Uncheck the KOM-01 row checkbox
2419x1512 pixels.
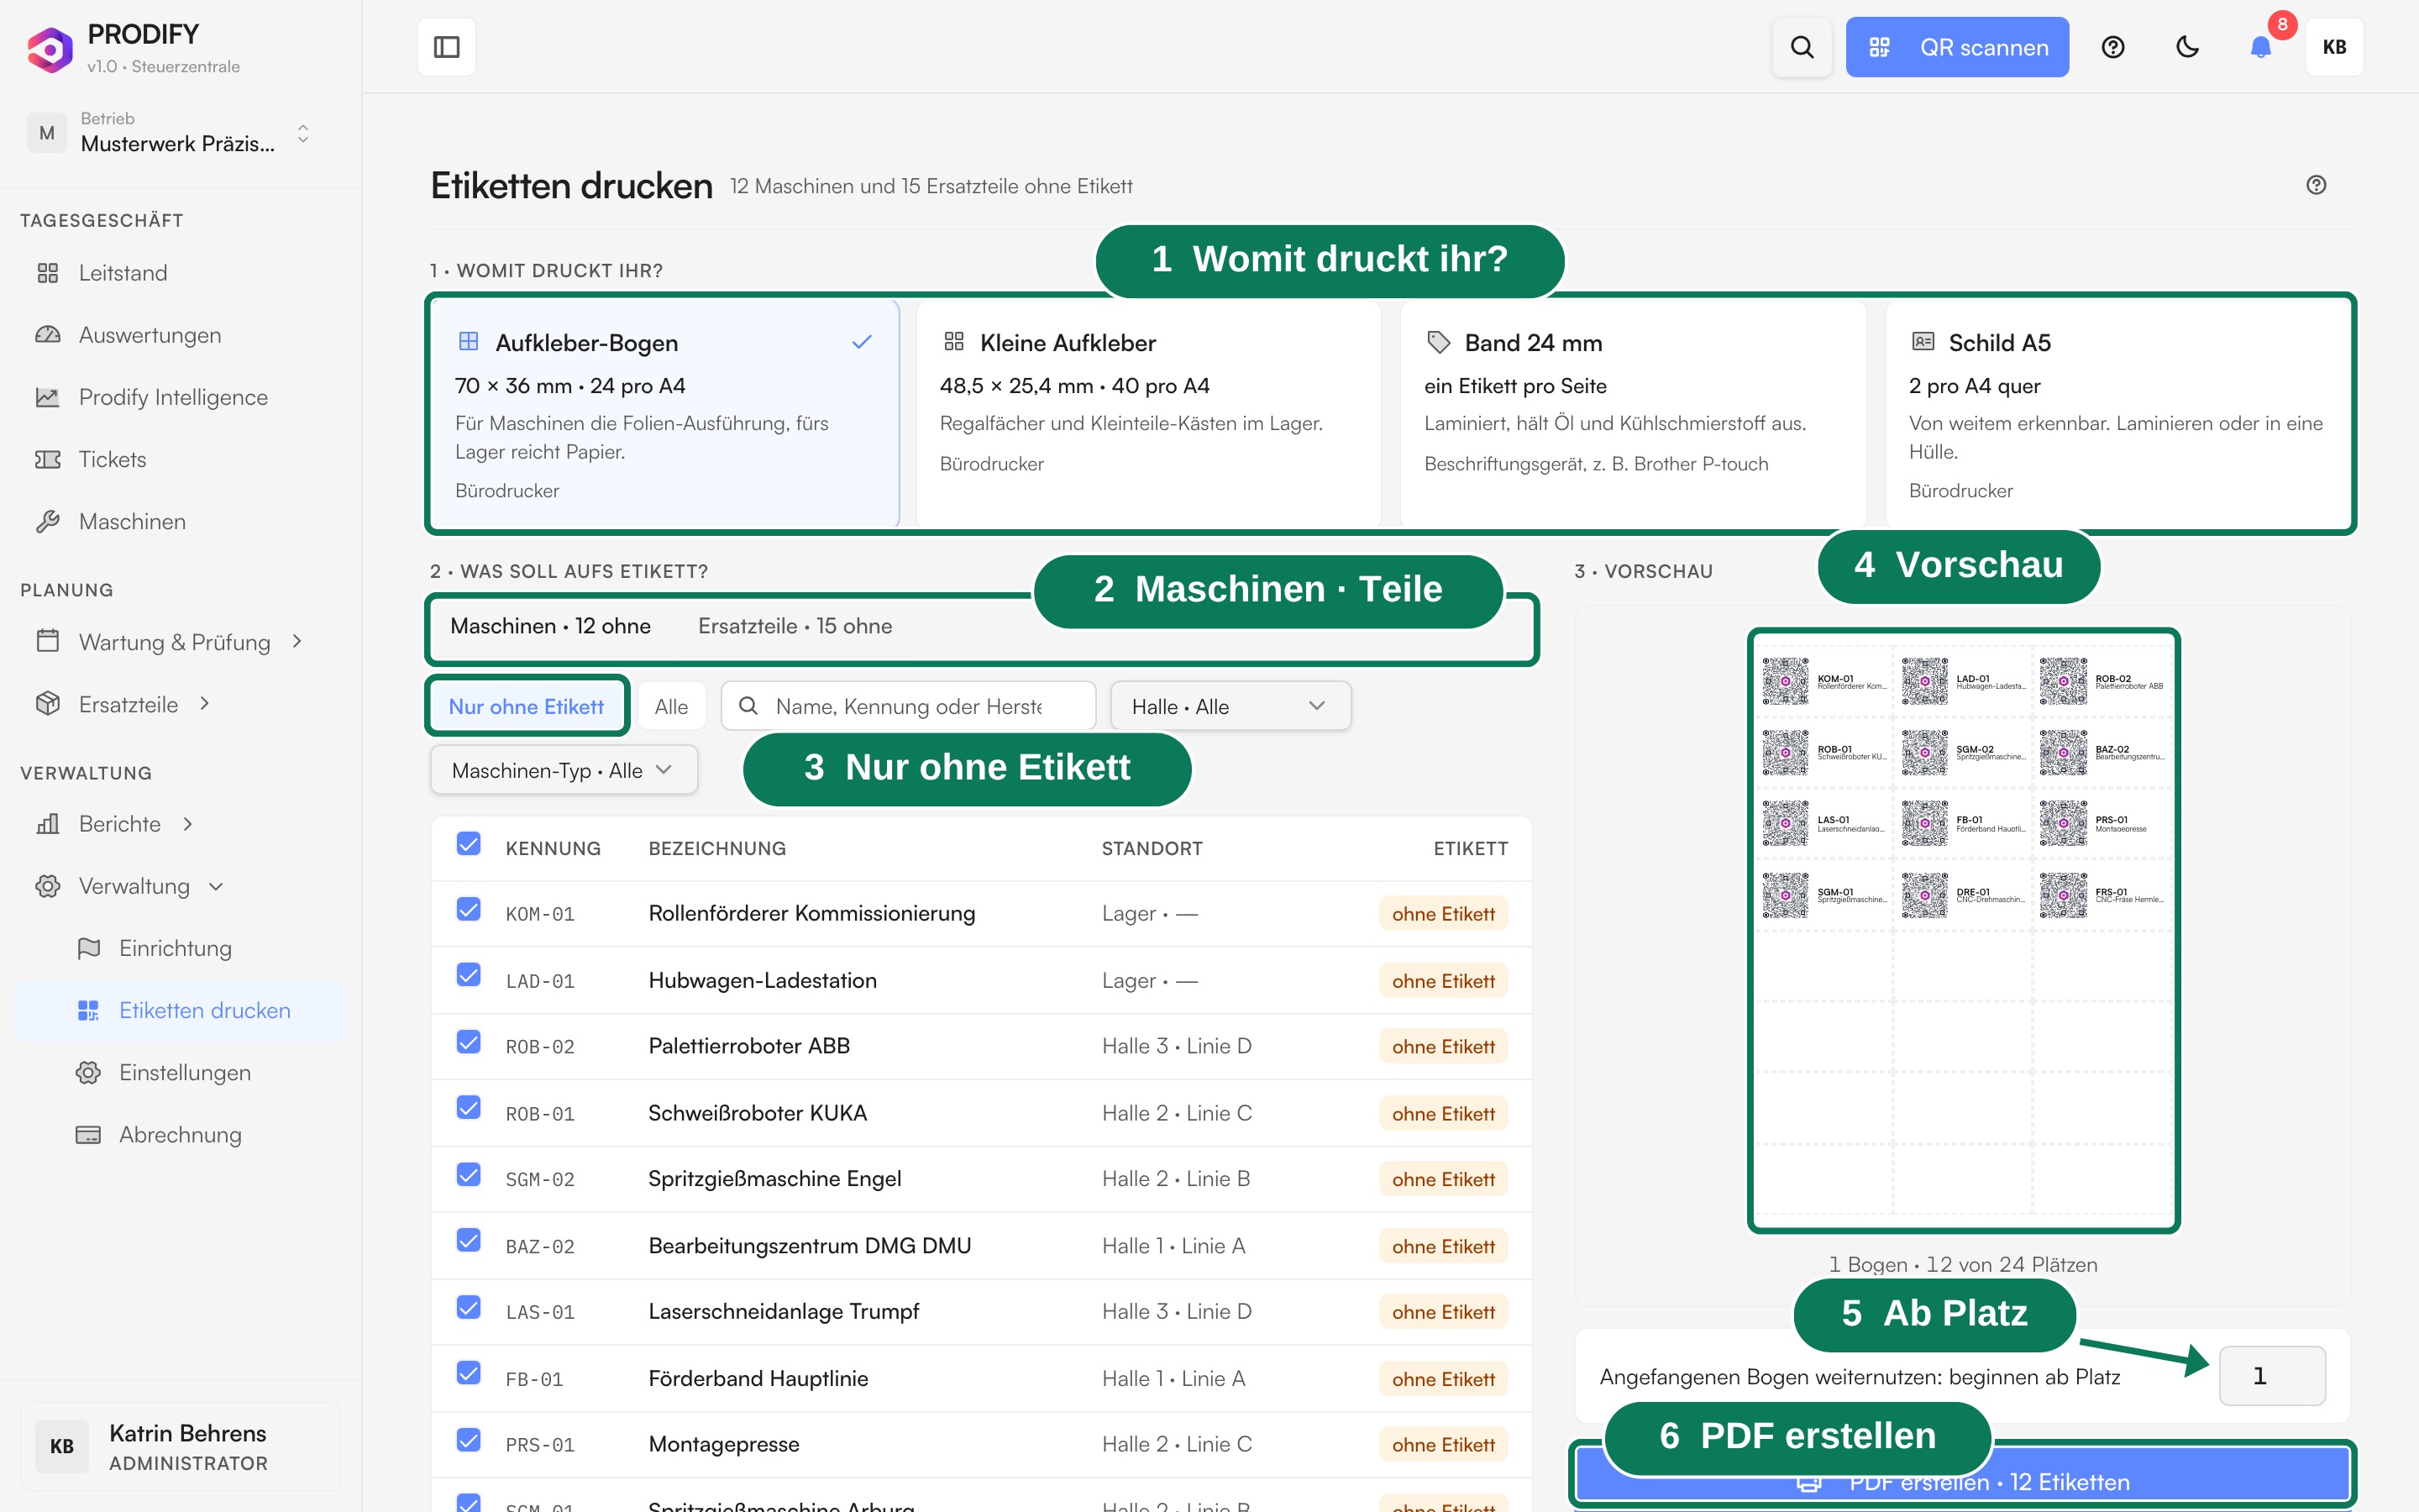468,909
